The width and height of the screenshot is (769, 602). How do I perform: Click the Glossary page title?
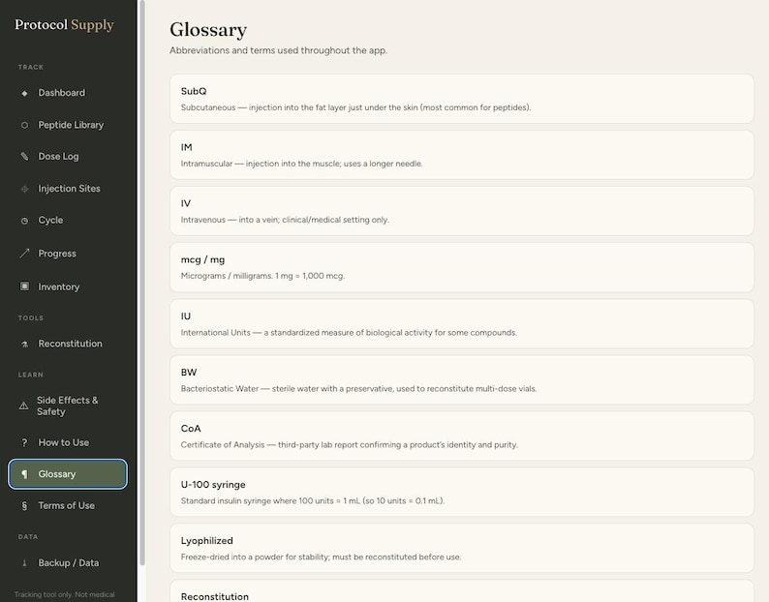click(208, 30)
